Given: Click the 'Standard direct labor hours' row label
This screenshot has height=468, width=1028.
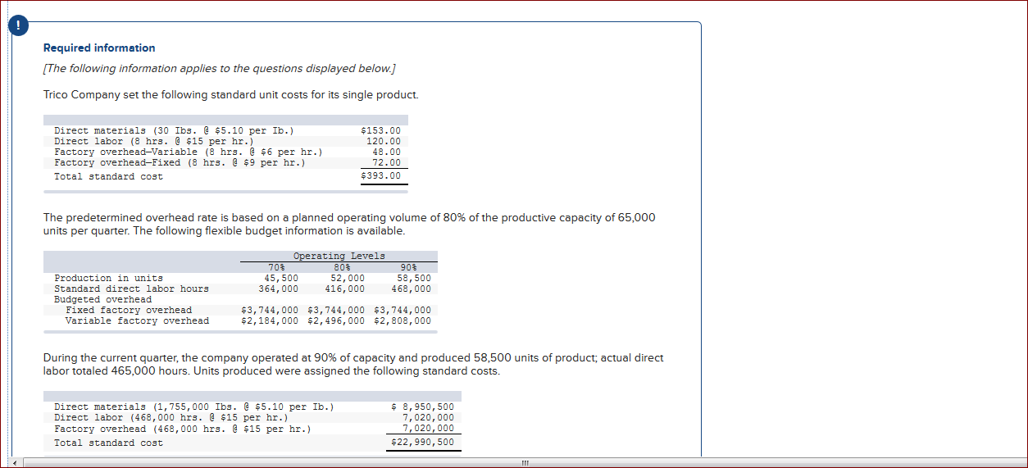Looking at the screenshot, I should click(131, 289).
